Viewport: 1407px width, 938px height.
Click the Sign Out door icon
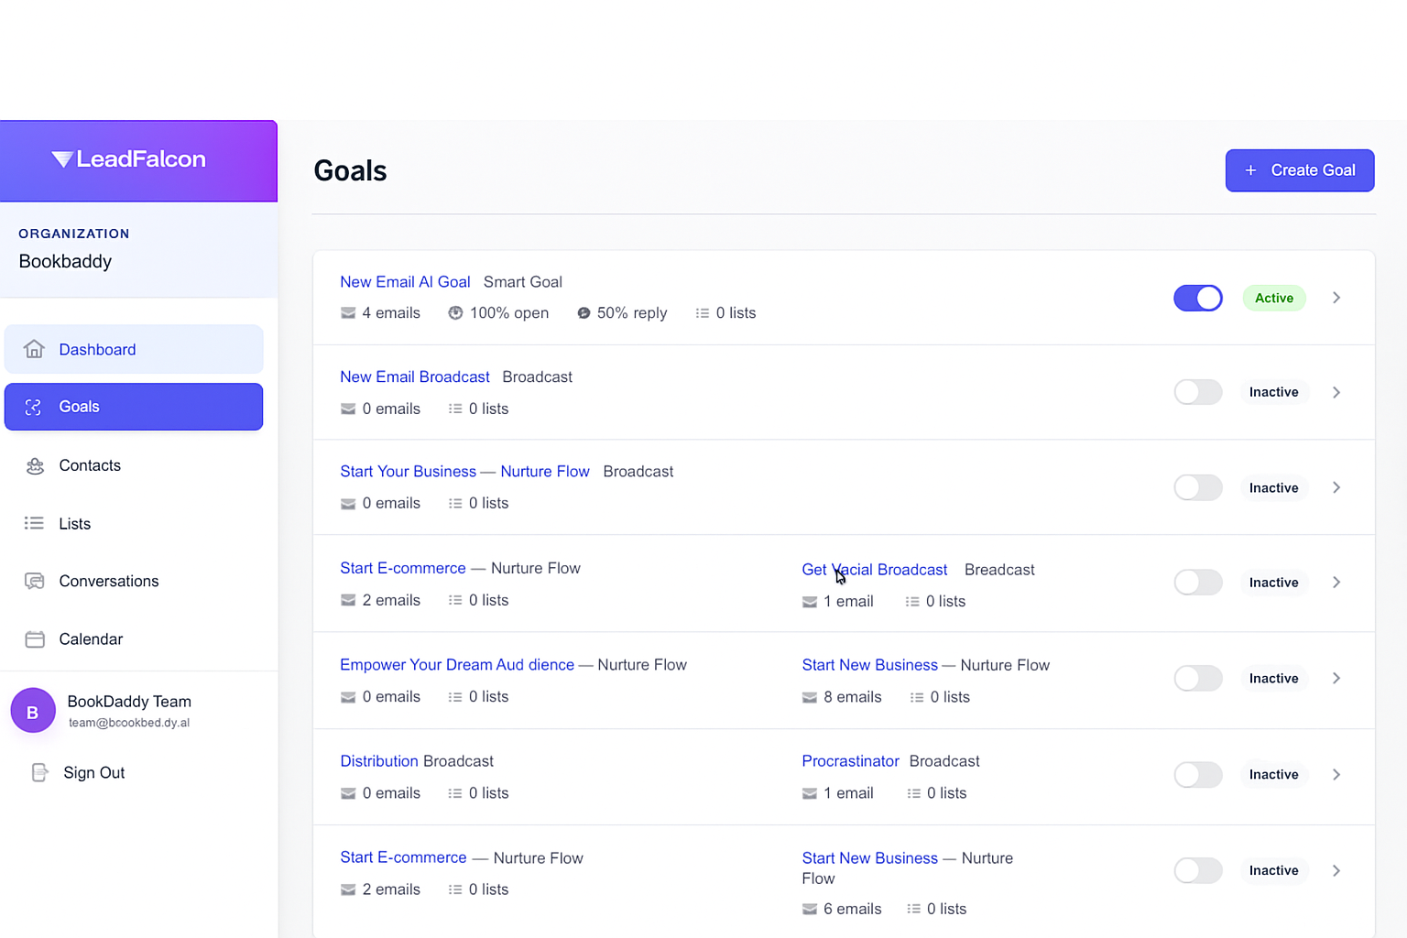click(39, 773)
